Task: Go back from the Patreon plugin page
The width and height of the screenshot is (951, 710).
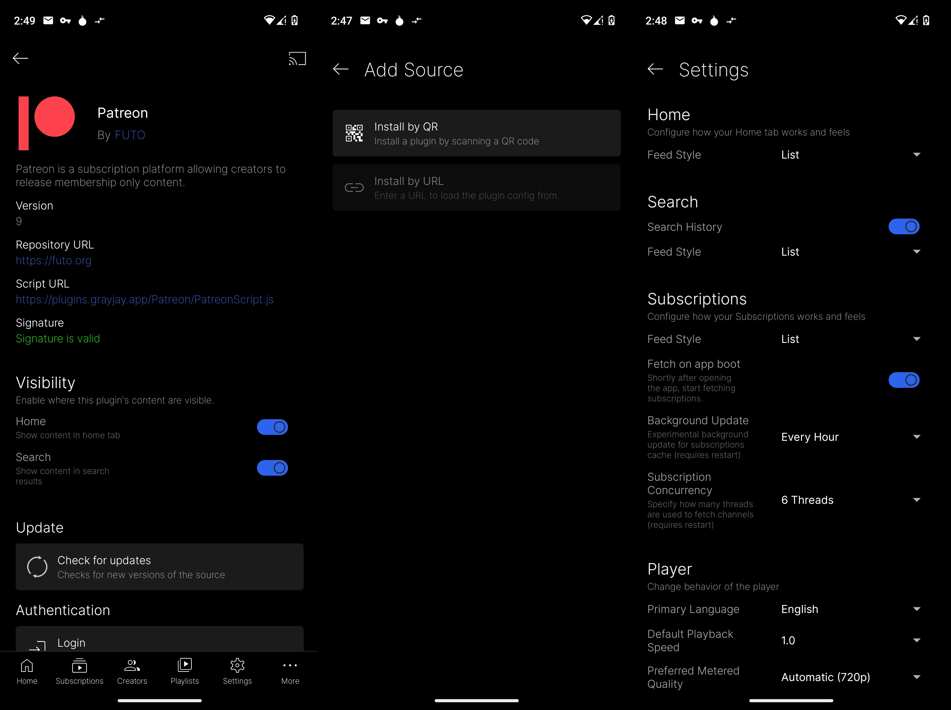Action: pos(20,59)
